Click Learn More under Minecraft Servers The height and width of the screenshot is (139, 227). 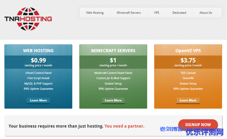[113, 100]
